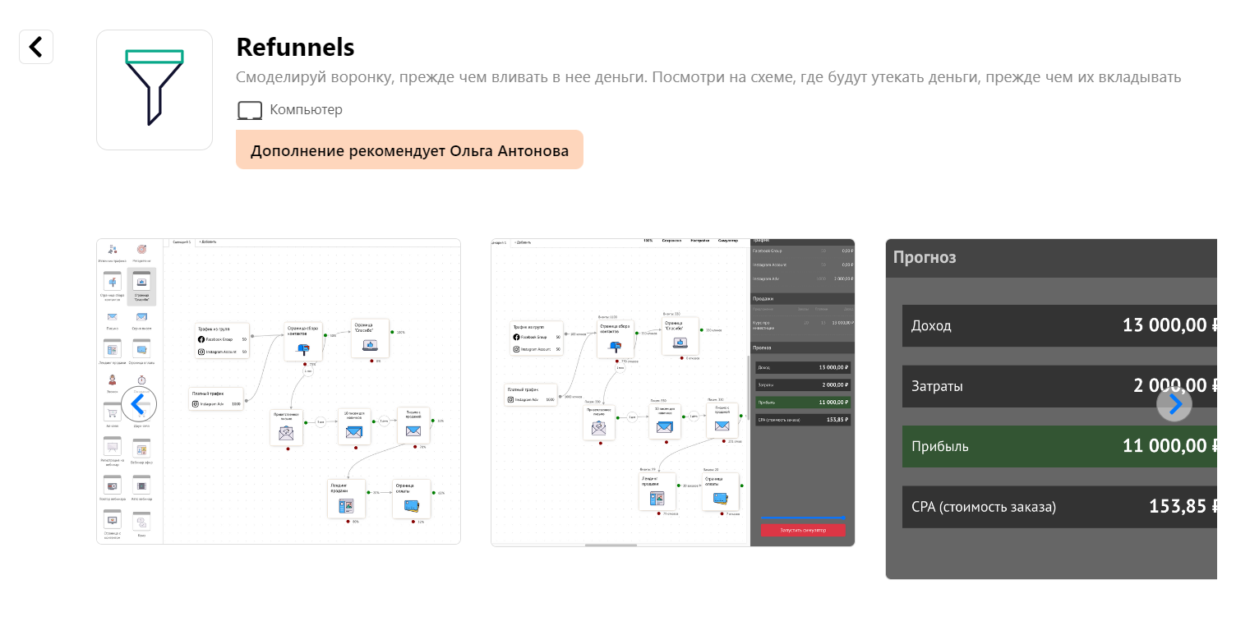Click the 'Refunnels' title heading
The width and height of the screenshot is (1250, 626).
[x=295, y=48]
